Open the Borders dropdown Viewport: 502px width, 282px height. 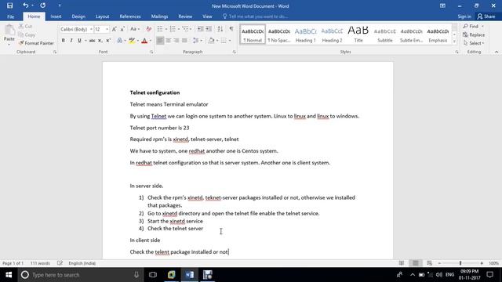pyautogui.click(x=230, y=41)
